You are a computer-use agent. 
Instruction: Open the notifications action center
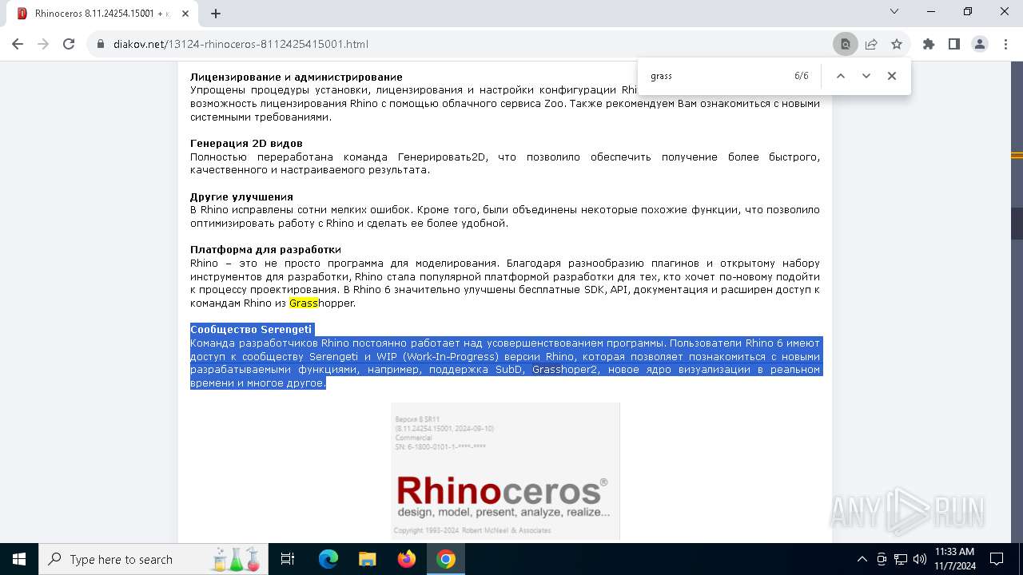(997, 559)
